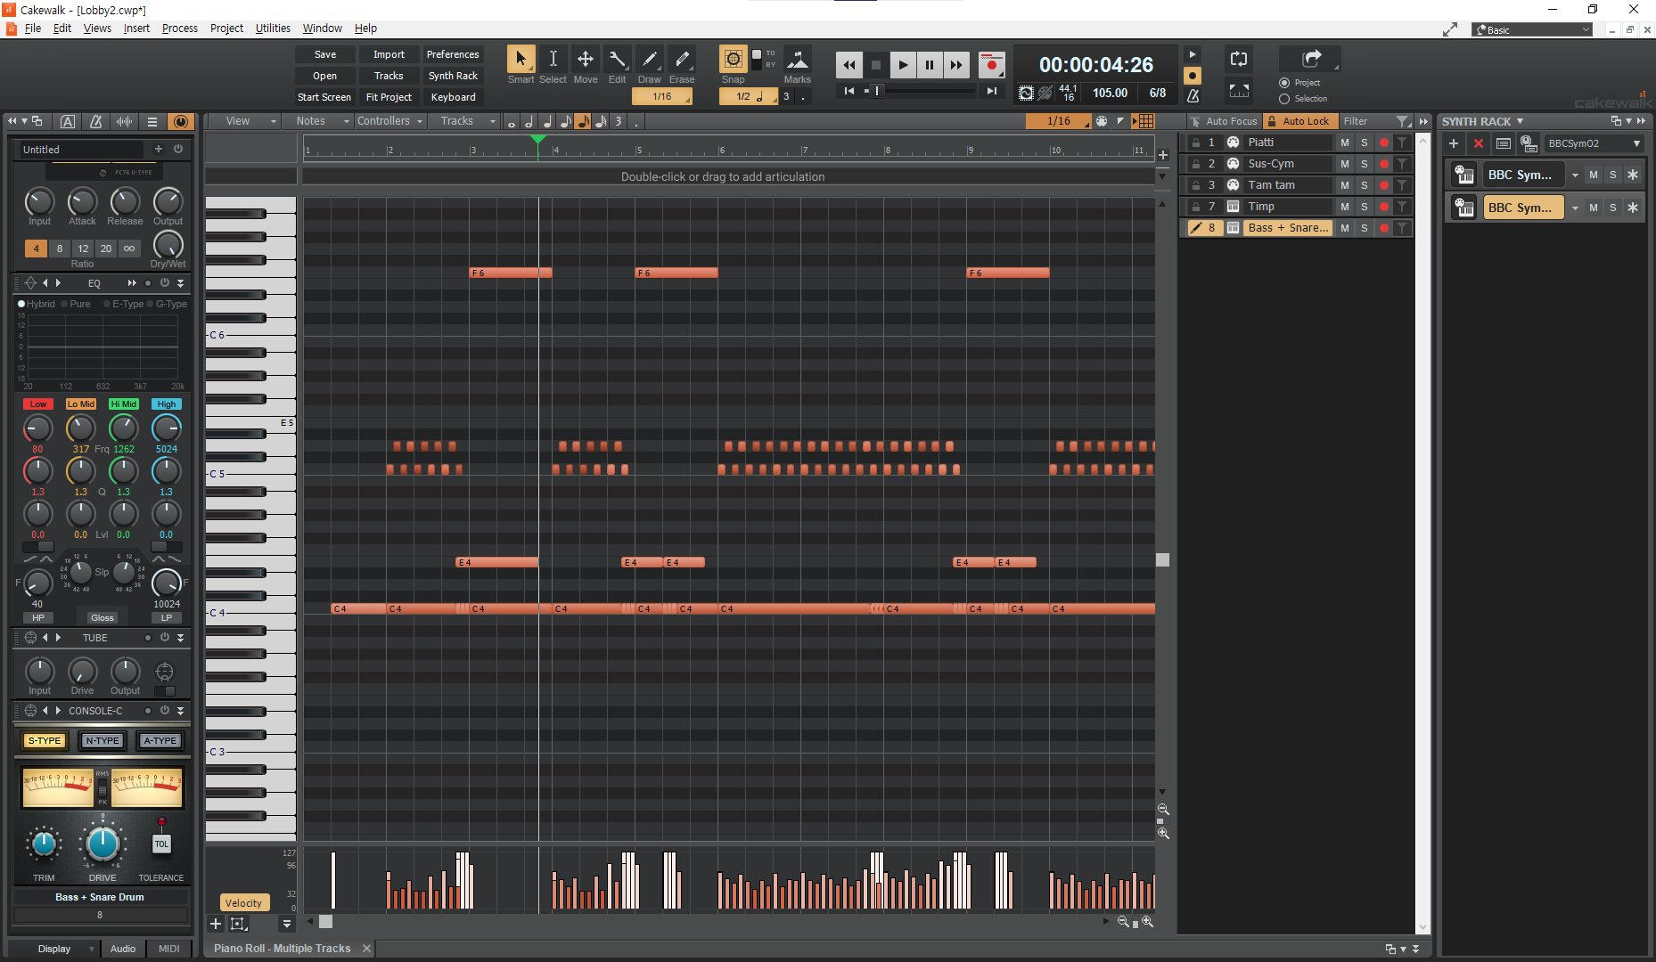Select the Draw tool

point(649,60)
